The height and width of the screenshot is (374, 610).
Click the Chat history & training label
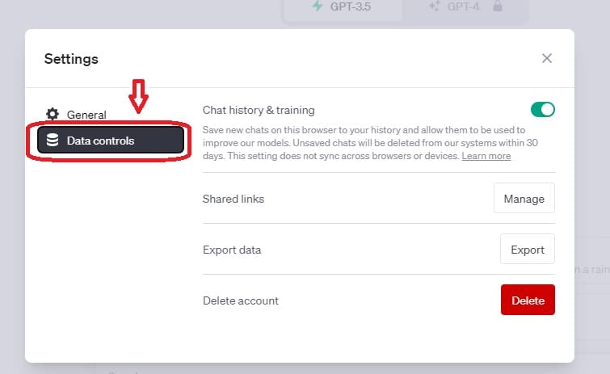[259, 110]
